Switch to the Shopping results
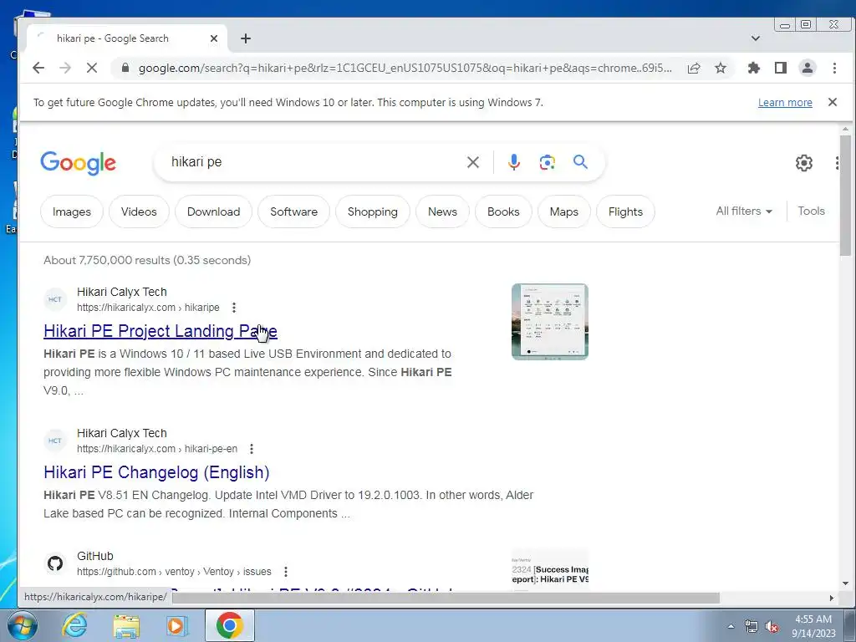This screenshot has width=856, height=642. click(x=372, y=211)
